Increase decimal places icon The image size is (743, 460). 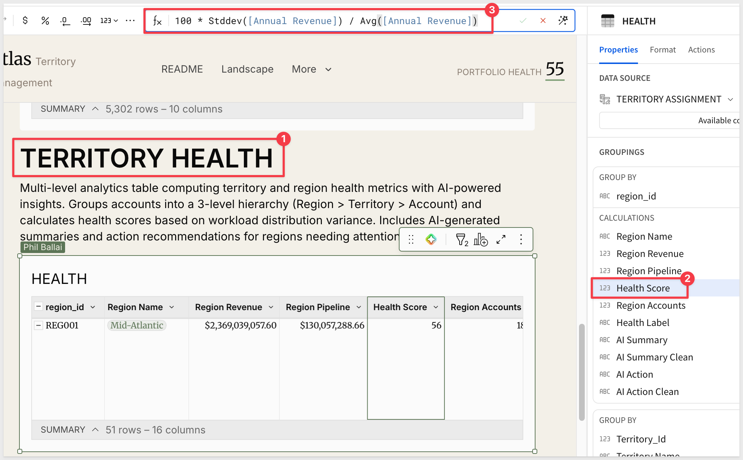coord(86,21)
